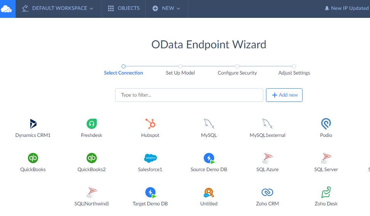Screen dimensions: 370x216
Task: Select the Dynamics CRM1 connection icon
Action: coord(33,124)
